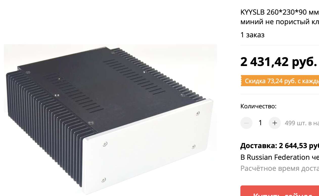Click the 499 шт. stock availability text
The height and width of the screenshot is (196, 319).
(x=302, y=123)
